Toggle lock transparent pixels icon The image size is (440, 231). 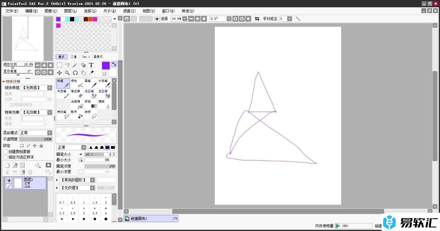[x=22, y=146]
